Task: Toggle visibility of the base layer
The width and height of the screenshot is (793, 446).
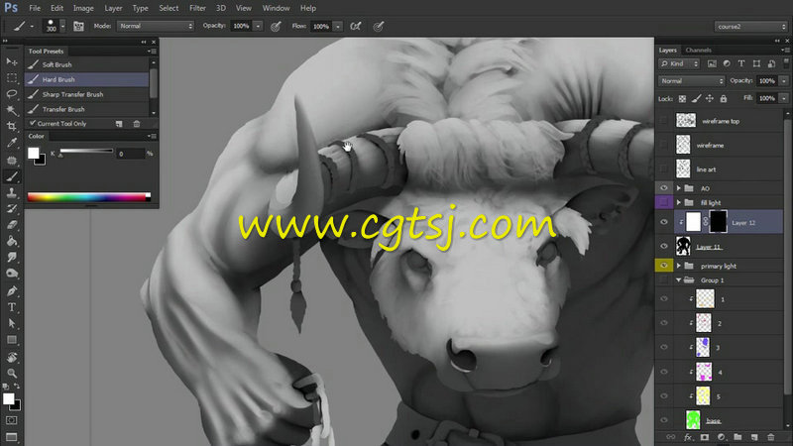Action: point(664,420)
